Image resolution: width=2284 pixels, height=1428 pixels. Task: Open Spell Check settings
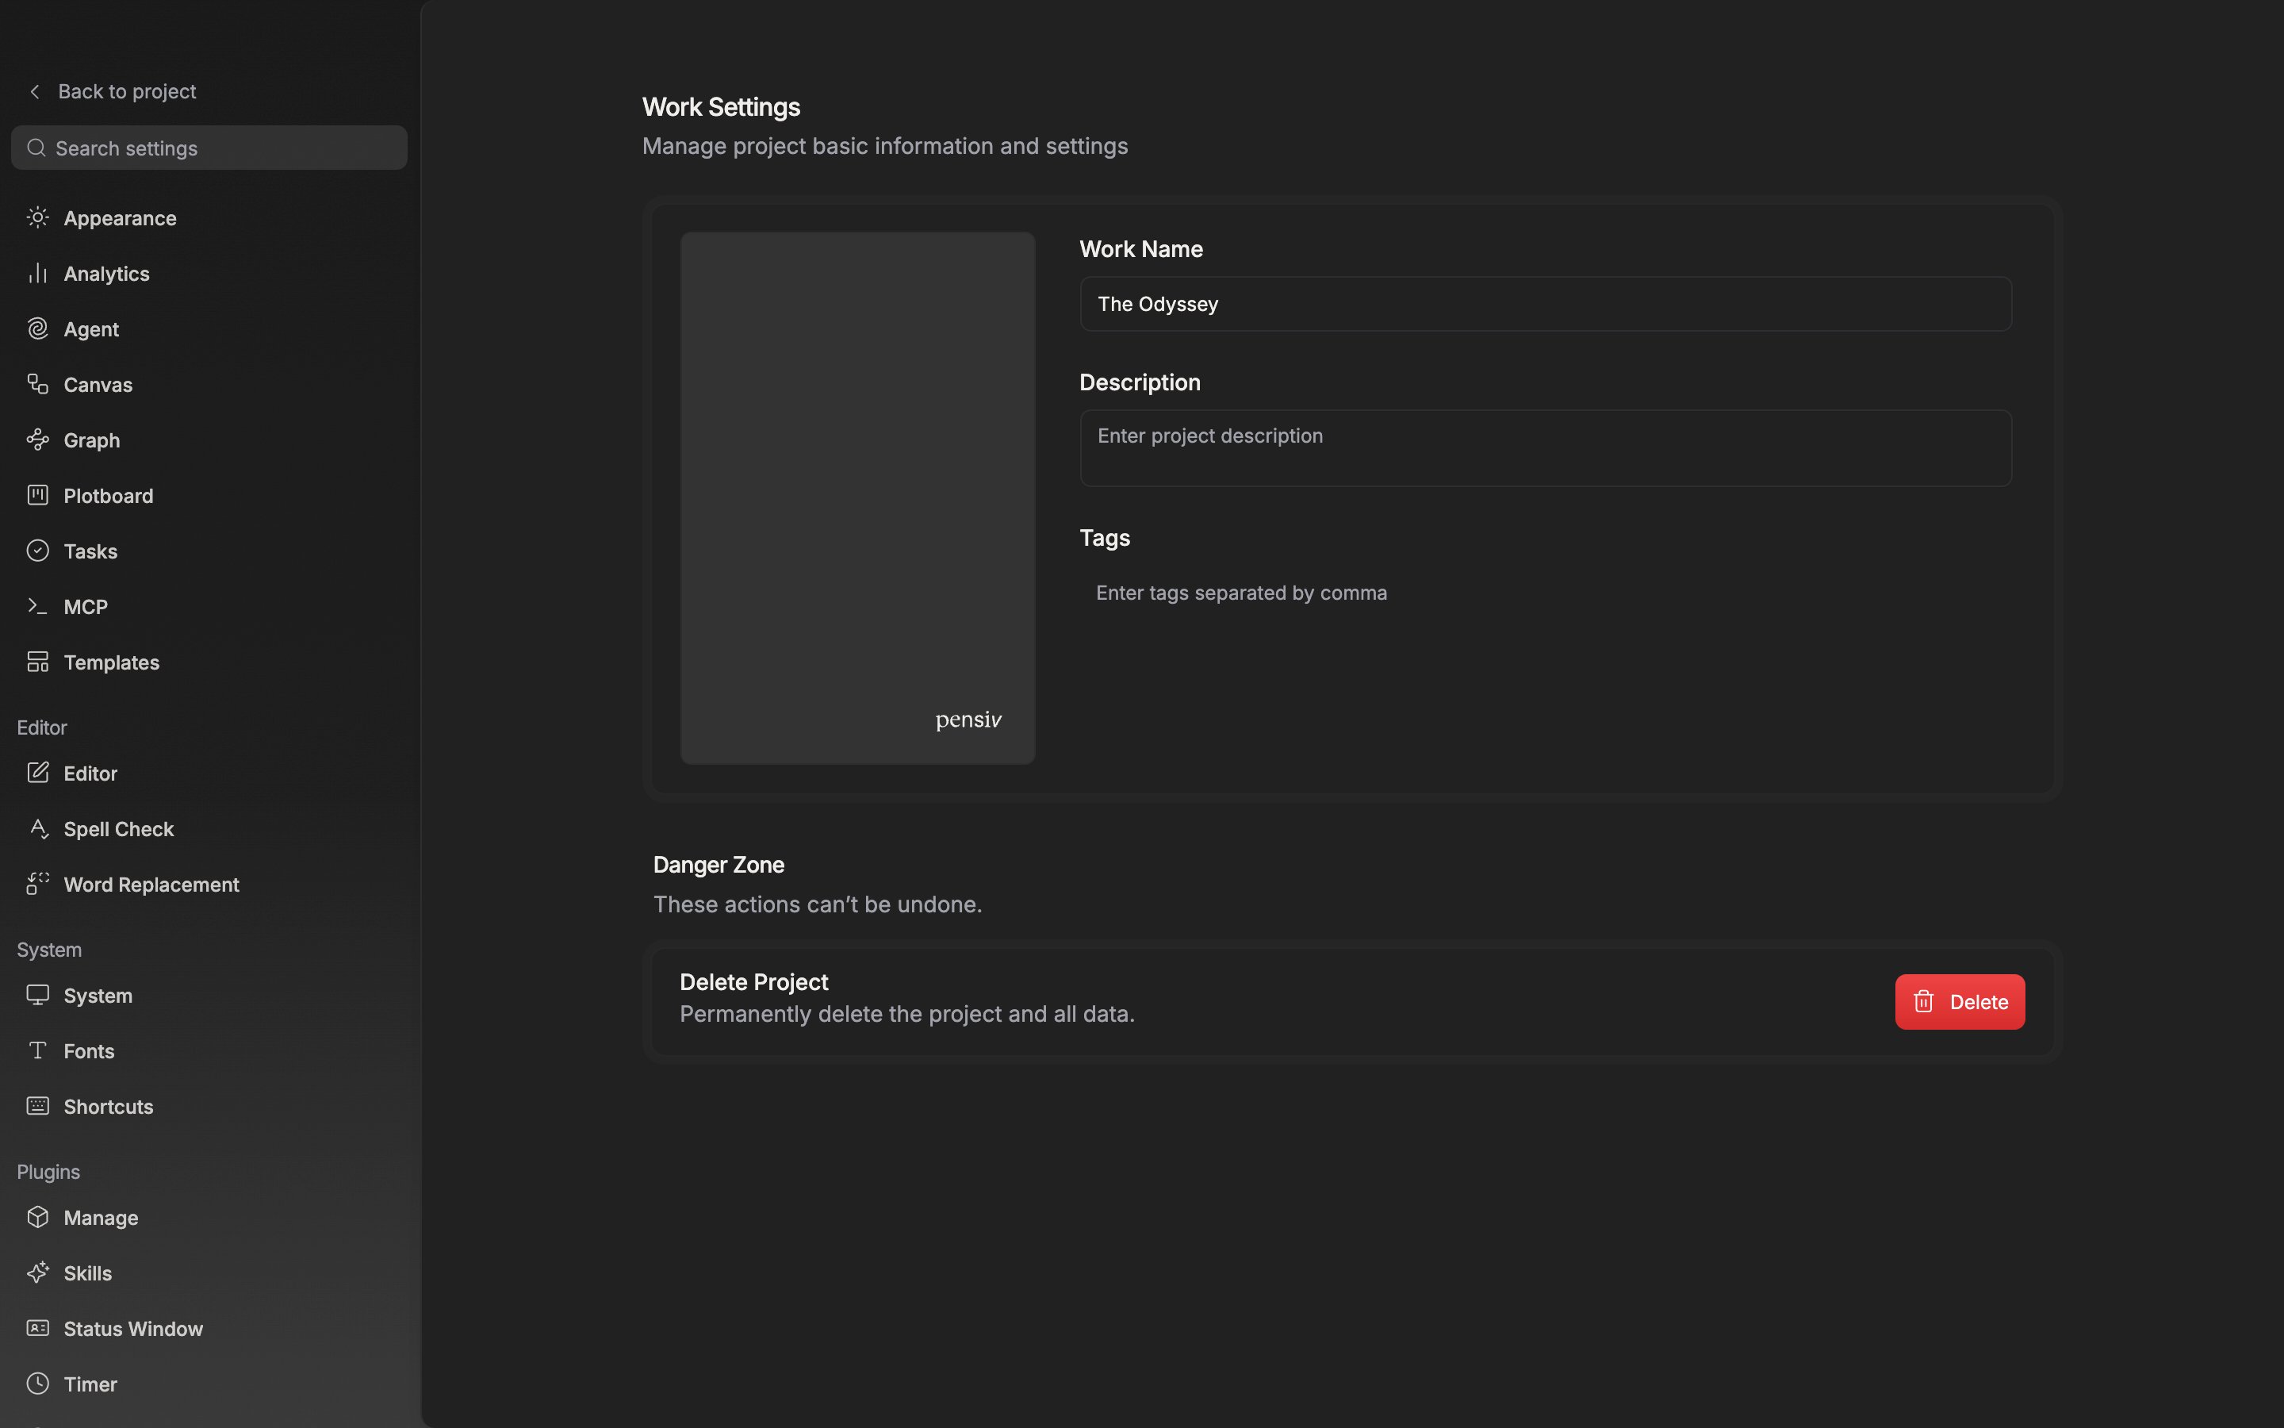click(209, 829)
